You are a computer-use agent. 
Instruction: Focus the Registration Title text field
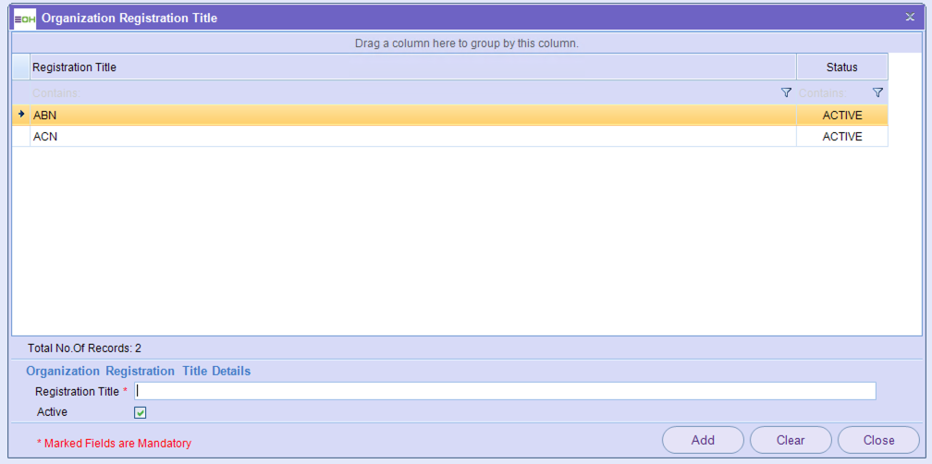[505, 391]
